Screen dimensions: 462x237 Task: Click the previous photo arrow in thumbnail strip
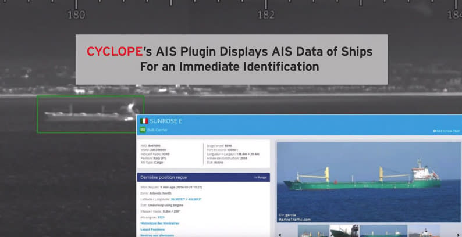[280, 235]
